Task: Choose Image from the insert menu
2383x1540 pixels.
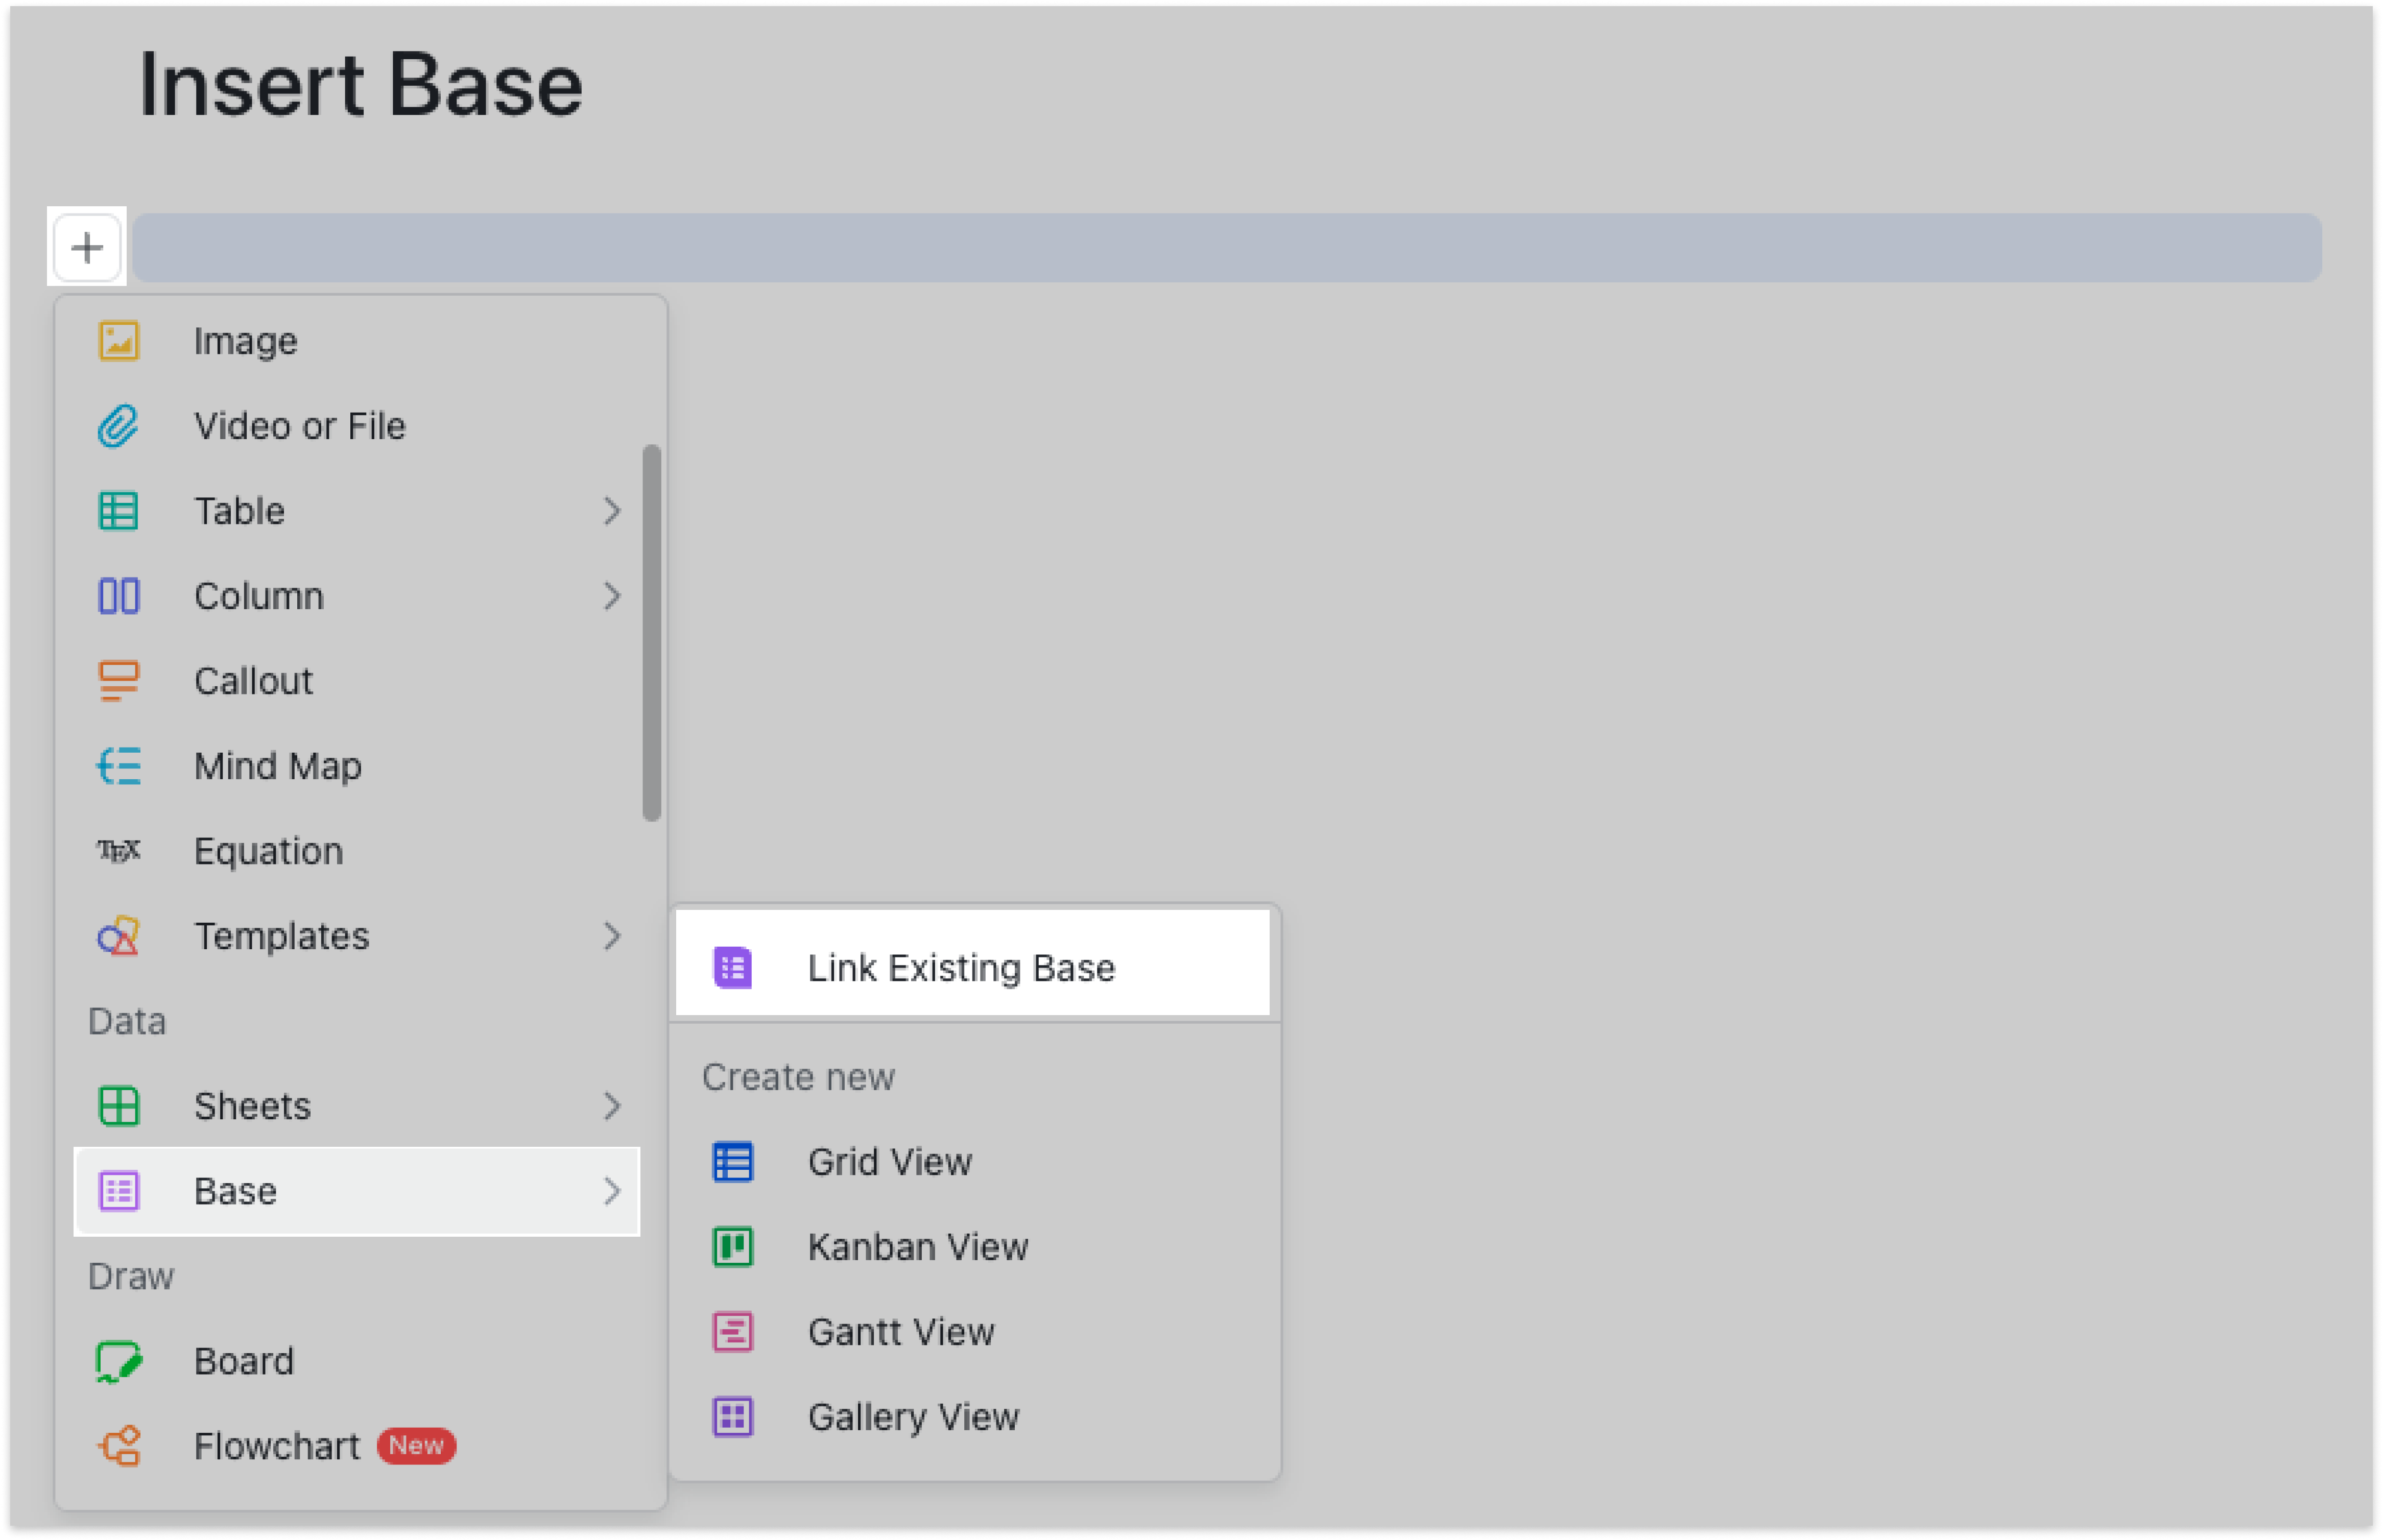Action: click(357, 341)
